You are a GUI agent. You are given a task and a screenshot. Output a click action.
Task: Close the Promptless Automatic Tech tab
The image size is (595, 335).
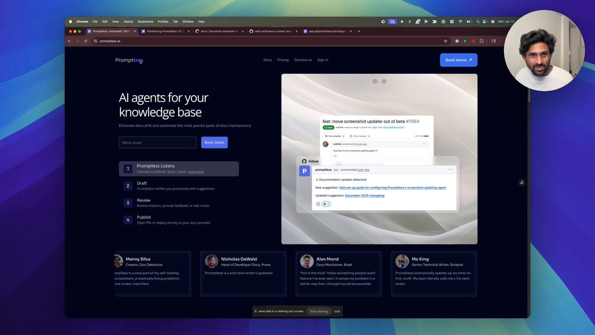(x=135, y=31)
